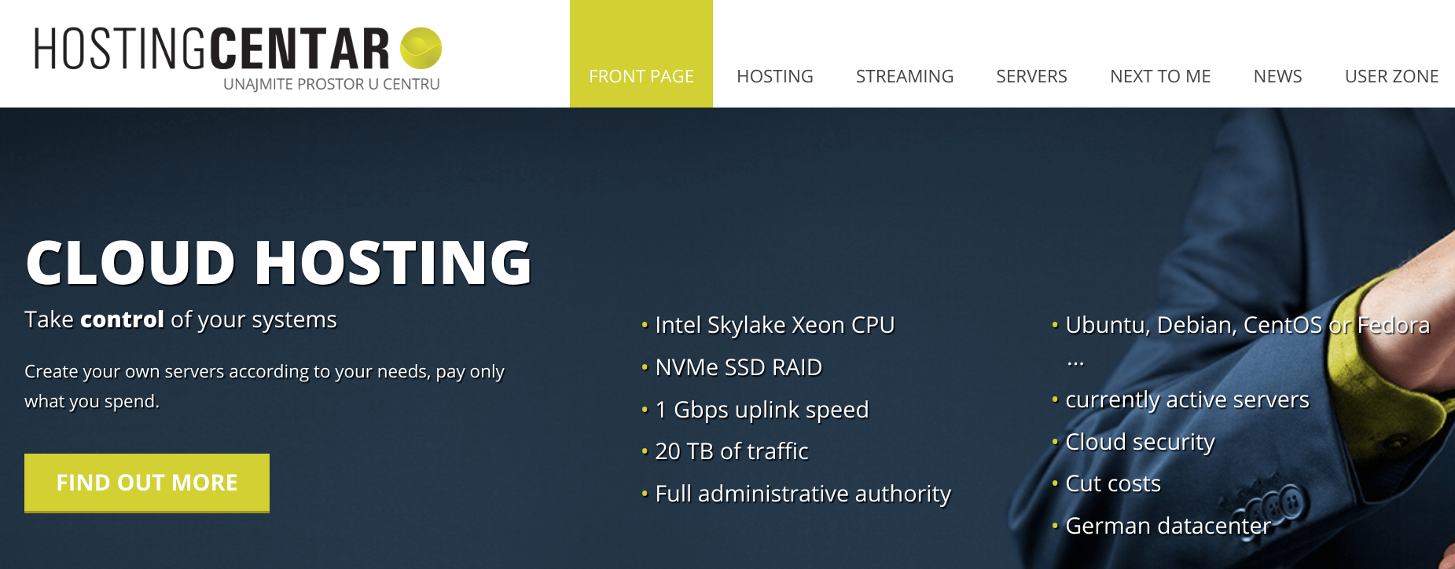This screenshot has width=1455, height=569.
Task: Click 'Intel Skylake Xeon CPU' bullet
Action: pyautogui.click(x=775, y=325)
